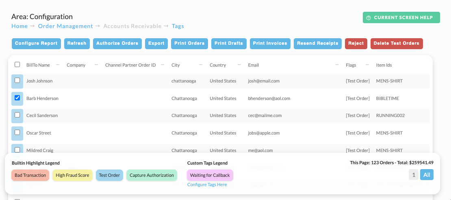Open Current Screen Help
This screenshot has width=451, height=200.
click(x=401, y=17)
